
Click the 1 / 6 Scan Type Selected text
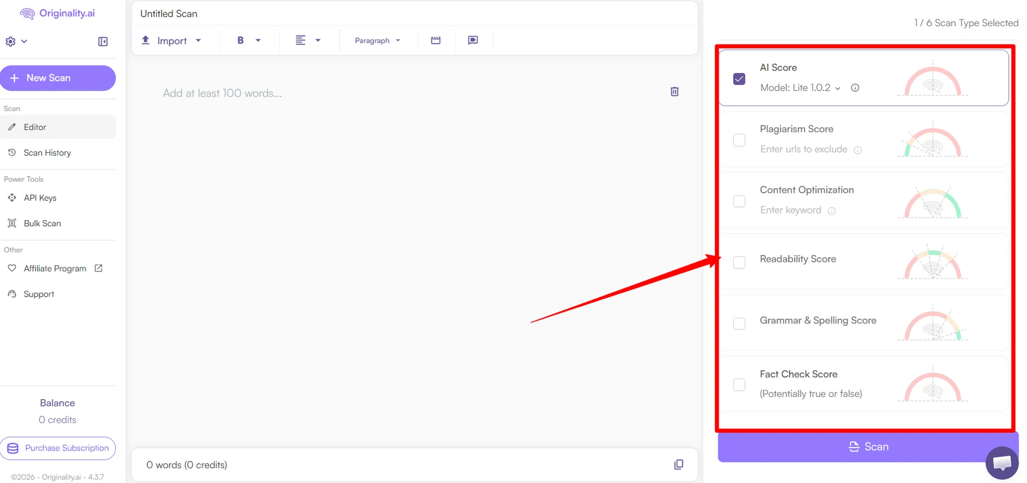(x=966, y=23)
